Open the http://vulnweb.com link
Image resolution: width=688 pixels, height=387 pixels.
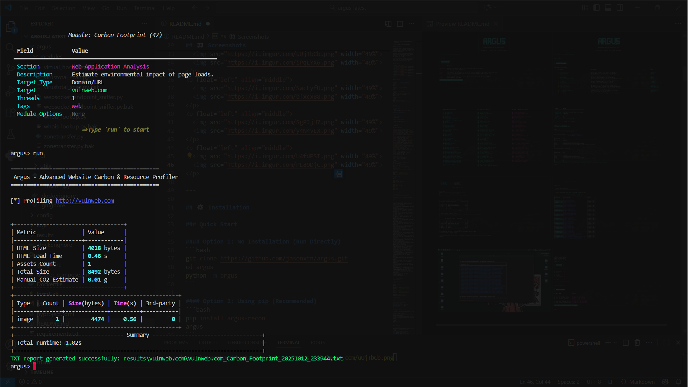(85, 200)
